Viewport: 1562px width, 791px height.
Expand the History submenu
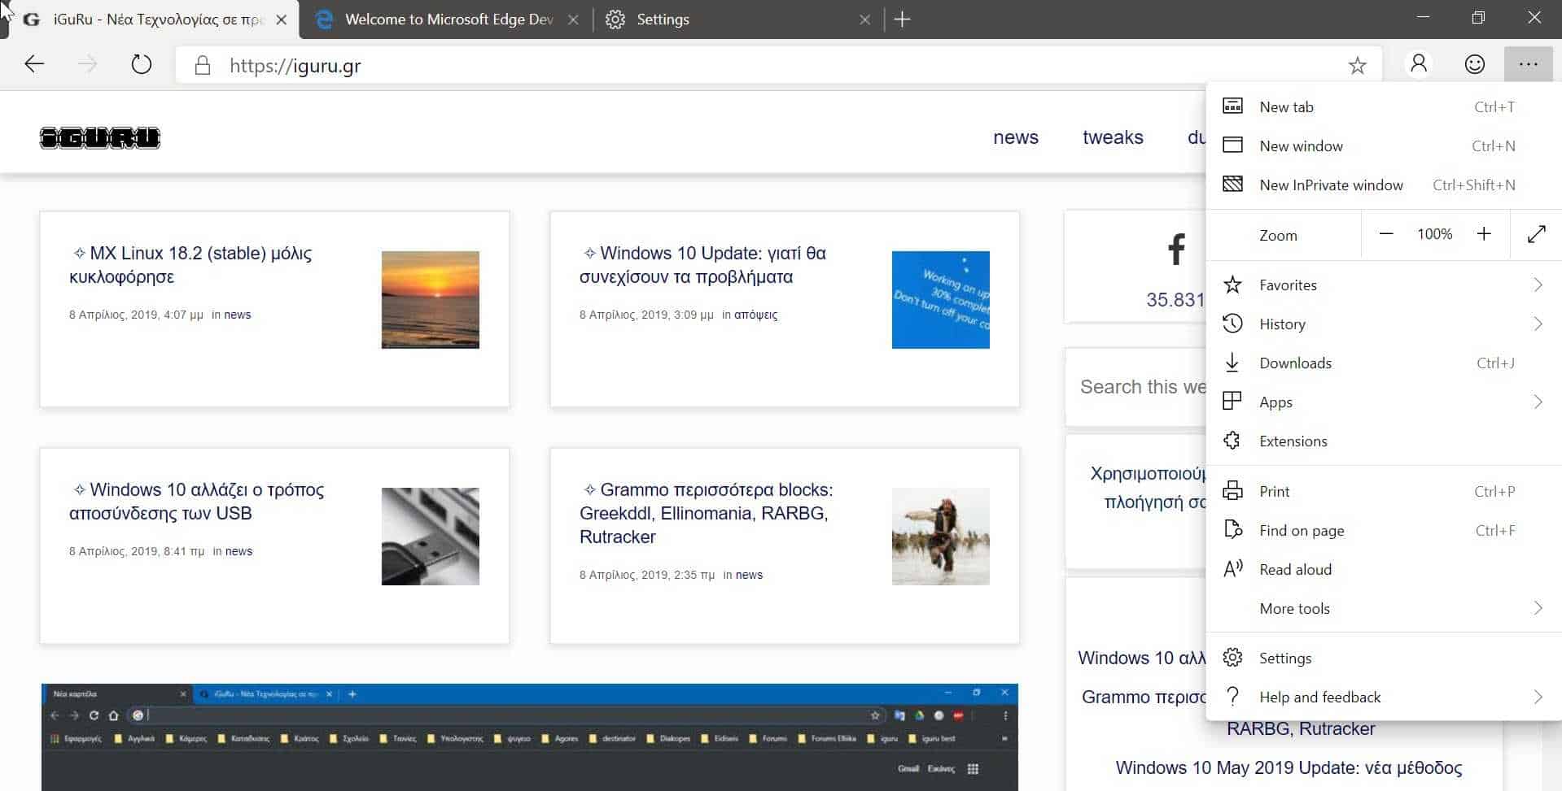(x=1384, y=324)
